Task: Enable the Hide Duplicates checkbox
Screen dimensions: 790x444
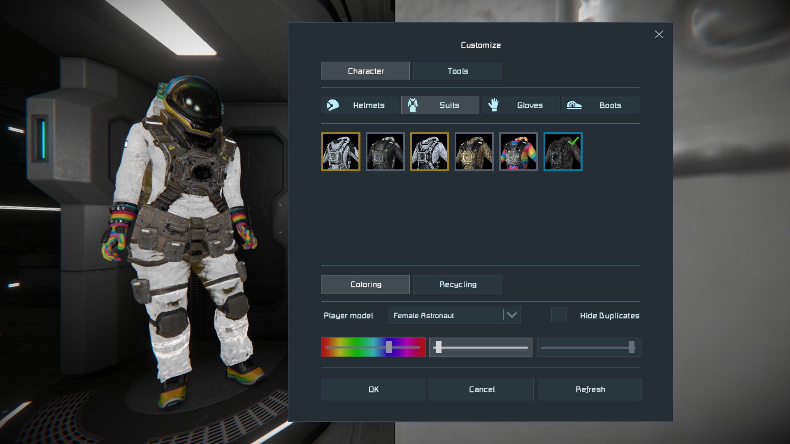Action: (559, 315)
